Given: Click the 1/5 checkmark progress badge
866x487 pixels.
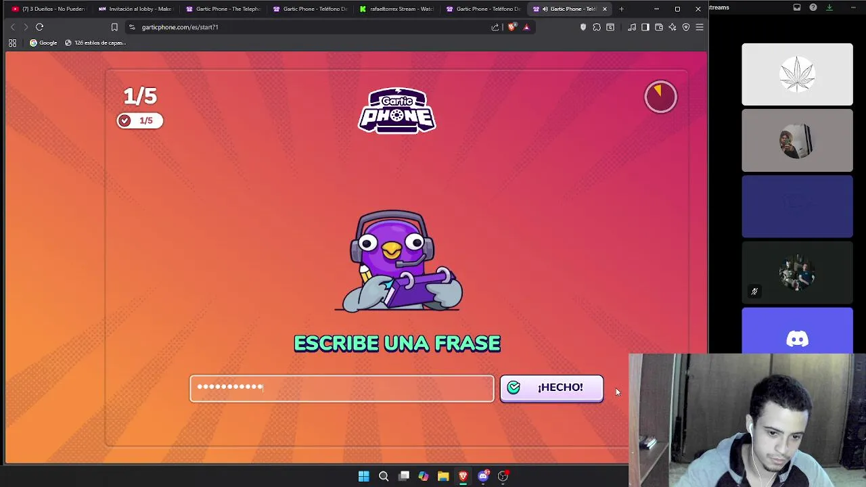Looking at the screenshot, I should tap(140, 120).
